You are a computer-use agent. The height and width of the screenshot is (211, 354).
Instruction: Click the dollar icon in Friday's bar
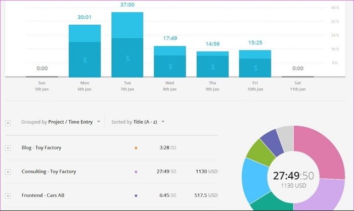click(255, 67)
